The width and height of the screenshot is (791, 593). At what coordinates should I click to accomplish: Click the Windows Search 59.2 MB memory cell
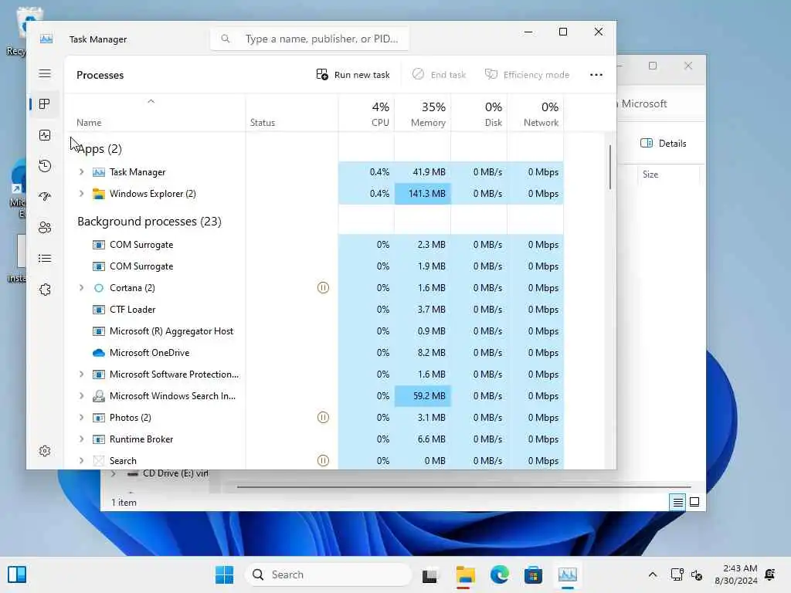point(423,396)
